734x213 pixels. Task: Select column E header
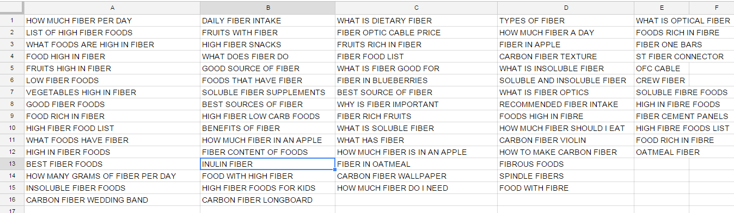pyautogui.click(x=662, y=8)
